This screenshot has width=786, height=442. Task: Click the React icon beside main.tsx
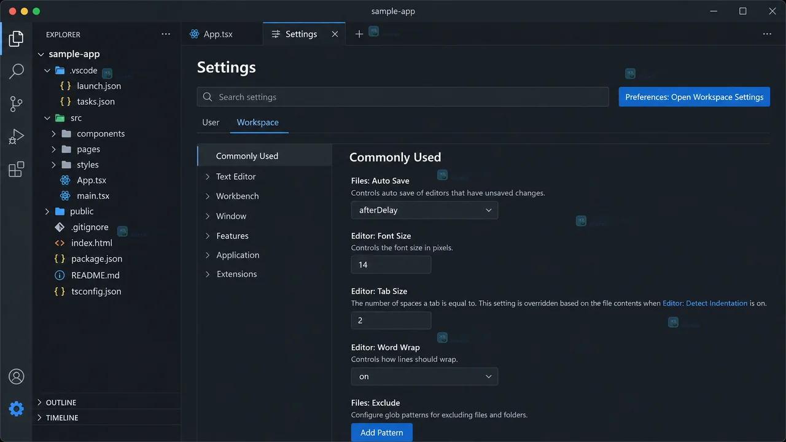65,196
